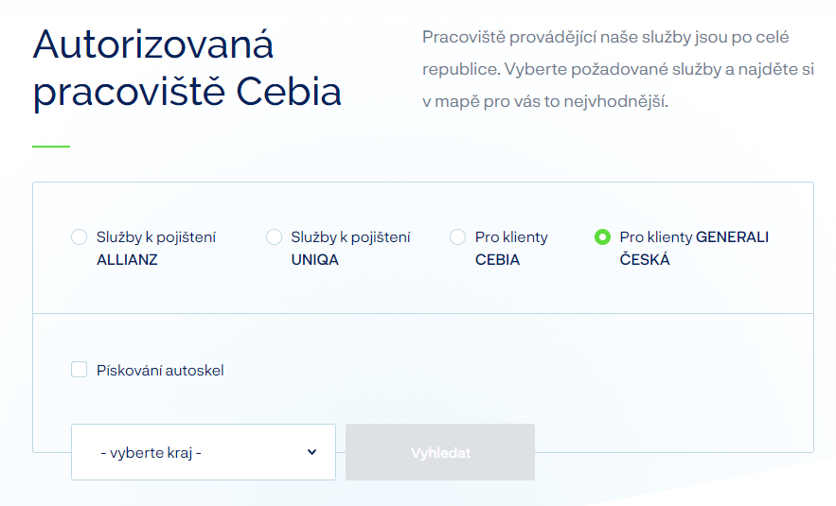The width and height of the screenshot is (836, 506).
Task: Click the green accent line below heading
Action: tap(51, 147)
